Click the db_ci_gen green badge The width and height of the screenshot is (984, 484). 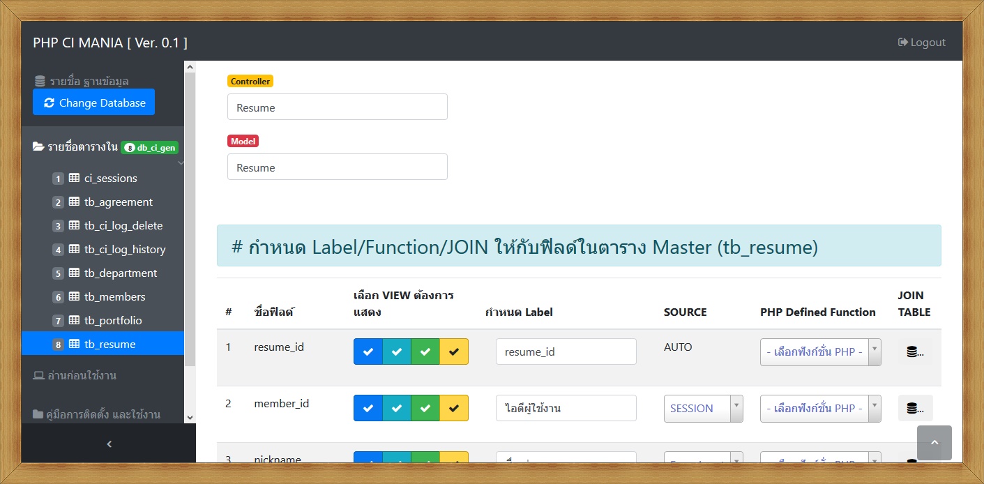click(x=150, y=147)
